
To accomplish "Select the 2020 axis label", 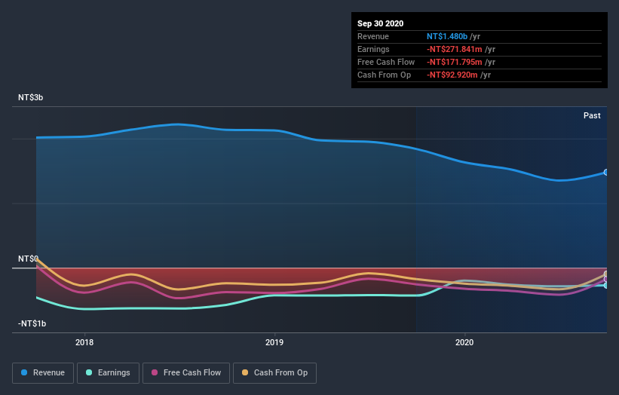I will tap(464, 342).
